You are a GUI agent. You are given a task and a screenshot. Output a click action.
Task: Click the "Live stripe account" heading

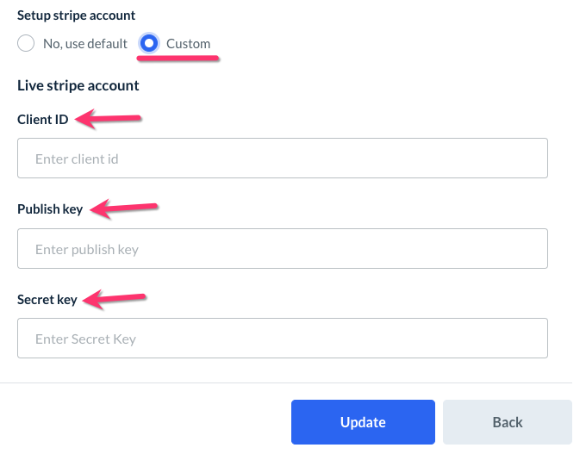point(78,85)
